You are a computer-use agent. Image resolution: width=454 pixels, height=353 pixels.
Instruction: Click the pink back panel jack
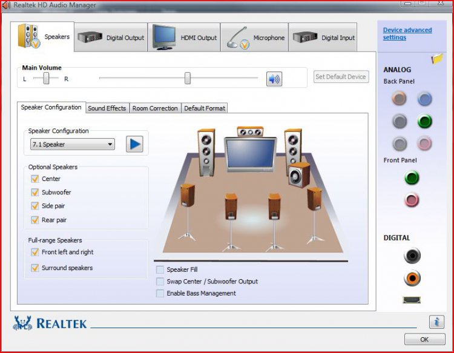click(424, 144)
